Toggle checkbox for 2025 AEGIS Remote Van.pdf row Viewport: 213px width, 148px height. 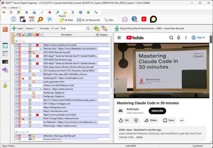16,53
